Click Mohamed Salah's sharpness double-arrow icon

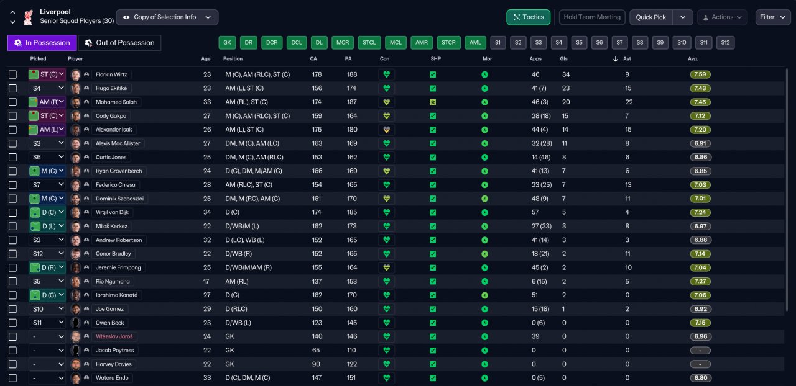[433, 102]
